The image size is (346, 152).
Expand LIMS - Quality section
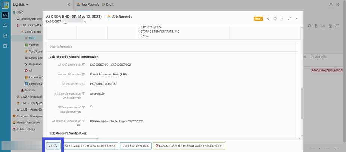click(30, 103)
